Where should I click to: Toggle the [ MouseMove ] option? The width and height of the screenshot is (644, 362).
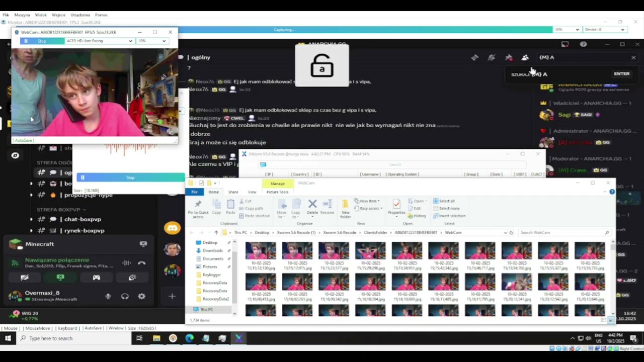[38, 328]
